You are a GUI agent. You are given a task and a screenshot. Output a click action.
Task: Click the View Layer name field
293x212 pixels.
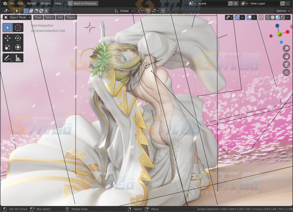pyautogui.click(x=264, y=3)
